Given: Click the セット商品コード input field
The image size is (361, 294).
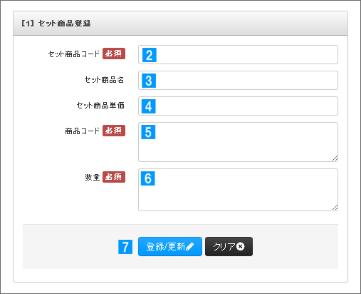Looking at the screenshot, I should click(238, 55).
